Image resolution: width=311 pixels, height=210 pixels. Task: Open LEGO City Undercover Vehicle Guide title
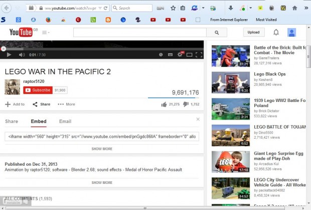[x=280, y=182]
